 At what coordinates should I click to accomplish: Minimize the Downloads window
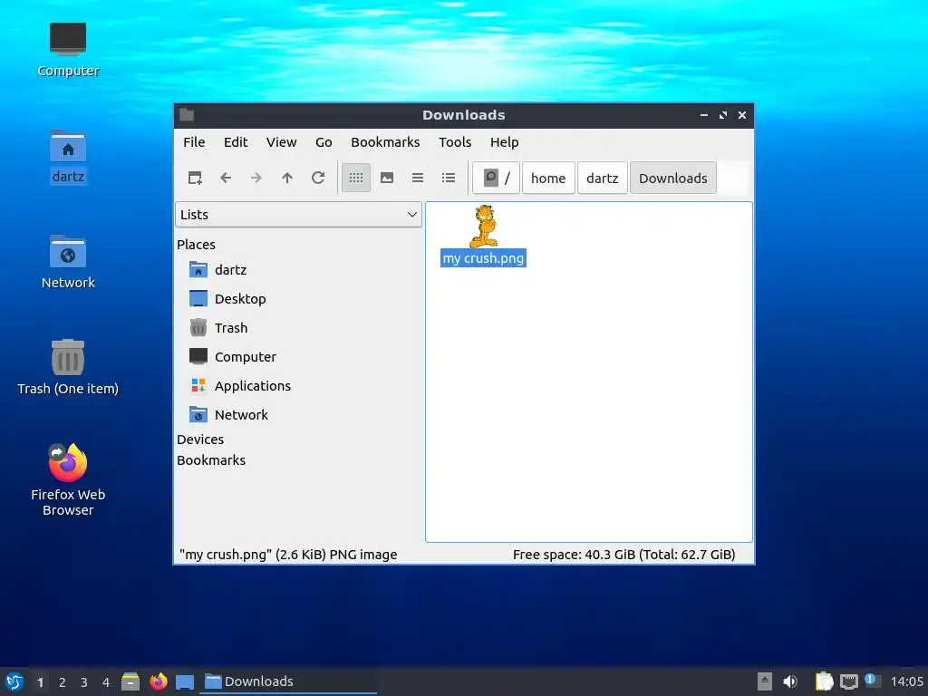click(703, 115)
